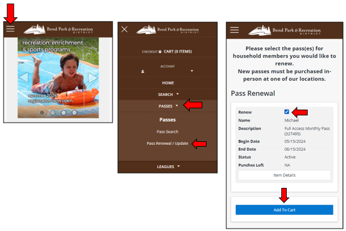346x231 pixels.
Task: Open hamburger menu on Pass Renewal screen
Action: coord(234,30)
